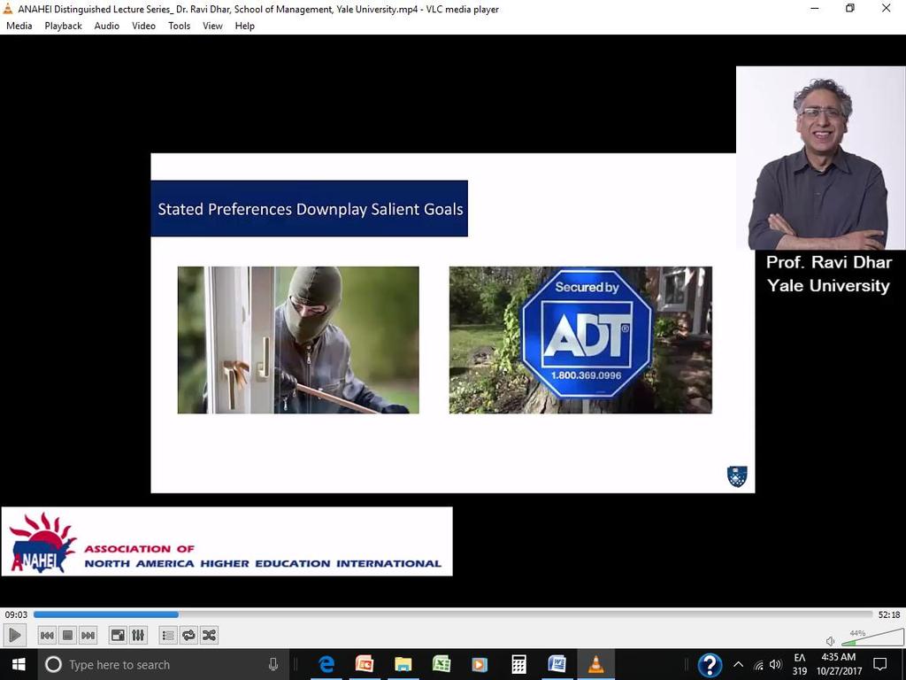Open Word from the taskbar
Viewport: 906px width, 680px height.
coord(557,664)
